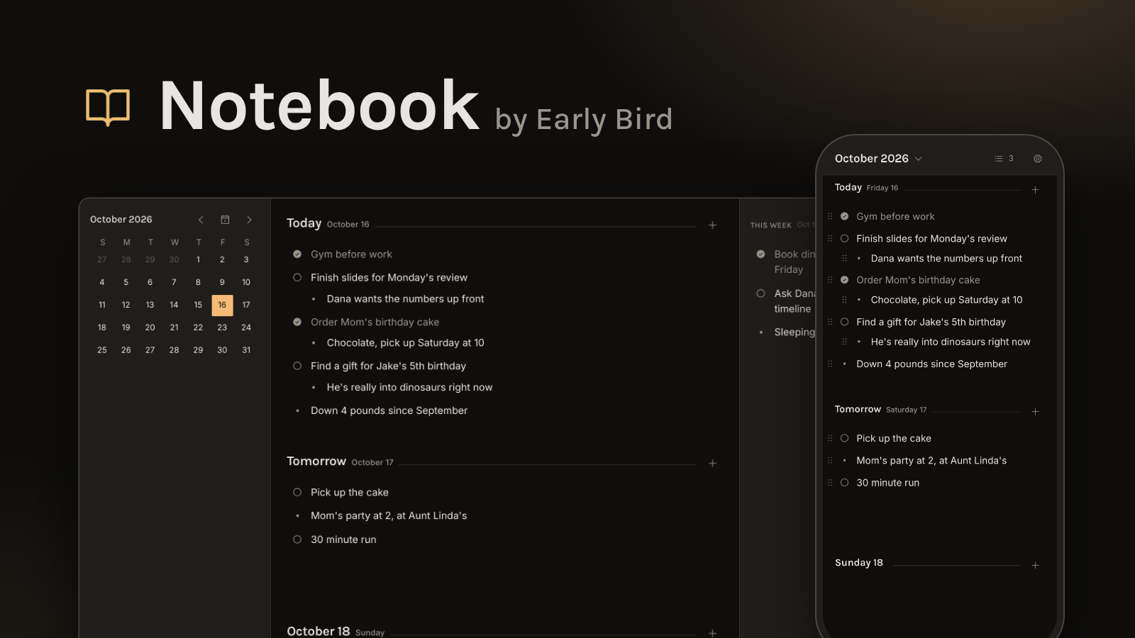Click 'Mom's party at 2, at Aunt Linda's' on desktop
Viewport: 1135px width, 638px height.
[x=389, y=516]
